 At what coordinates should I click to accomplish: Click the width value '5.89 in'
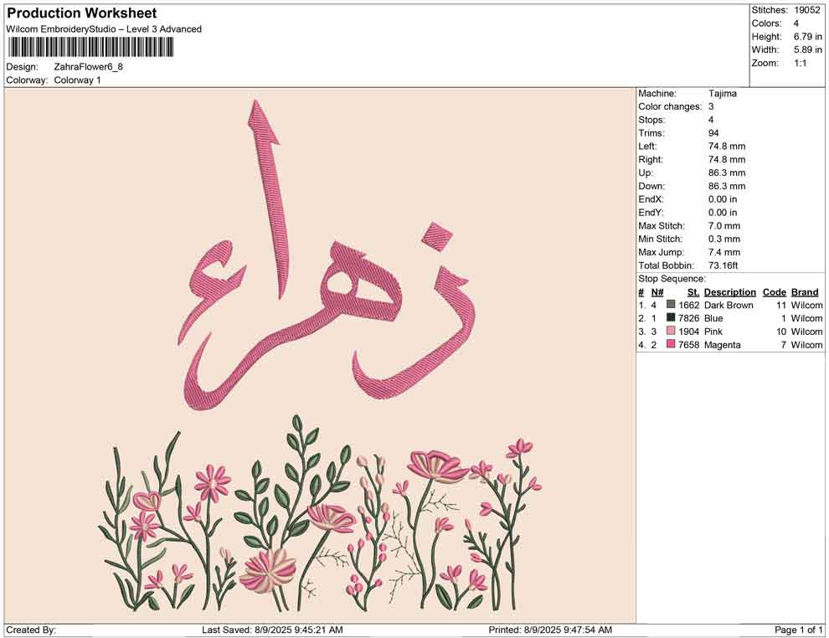tap(808, 49)
